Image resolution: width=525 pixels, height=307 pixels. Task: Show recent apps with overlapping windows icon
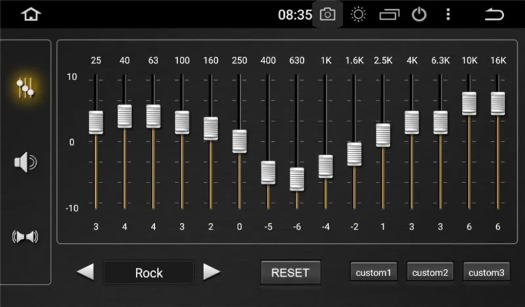point(389,14)
